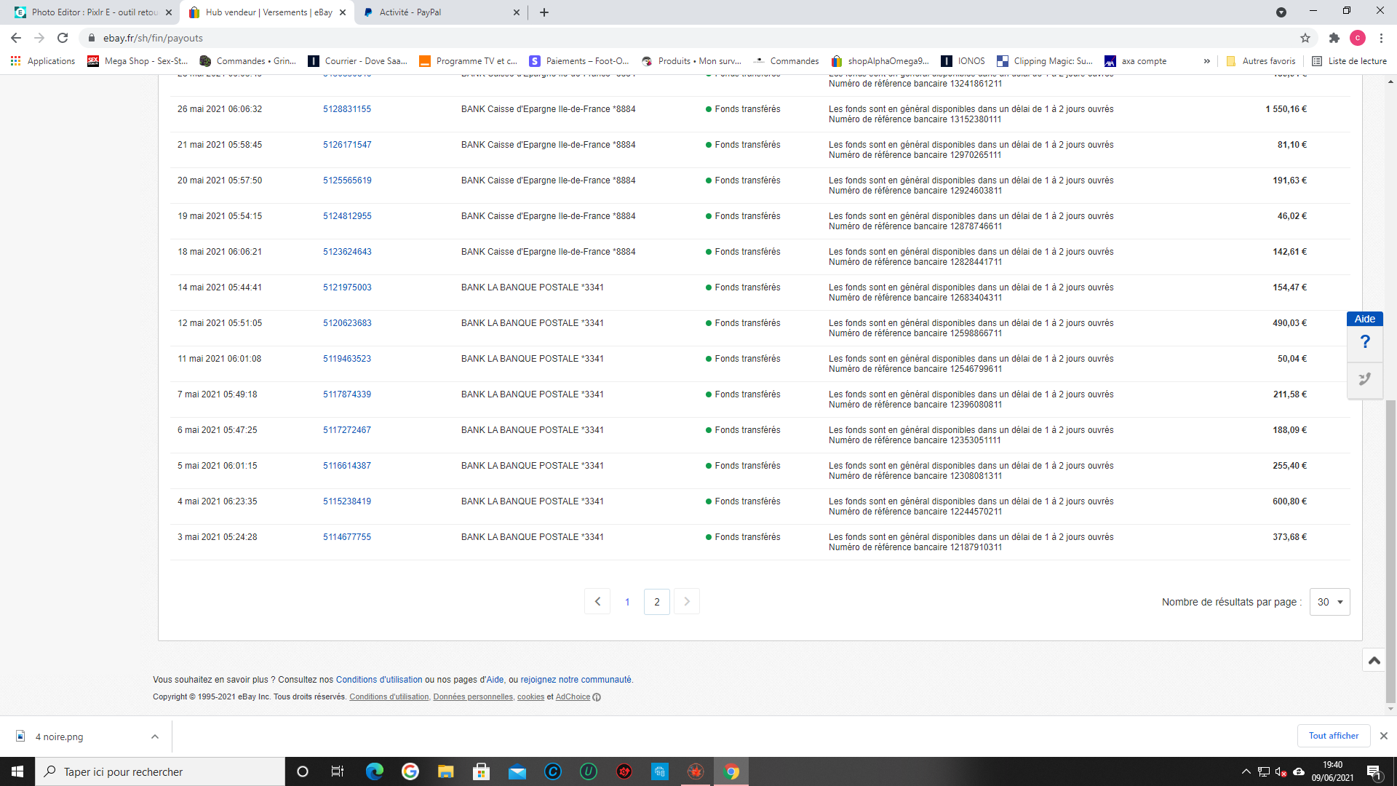Image resolution: width=1397 pixels, height=786 pixels.
Task: Reload the eBay payouts page
Action: (x=63, y=38)
